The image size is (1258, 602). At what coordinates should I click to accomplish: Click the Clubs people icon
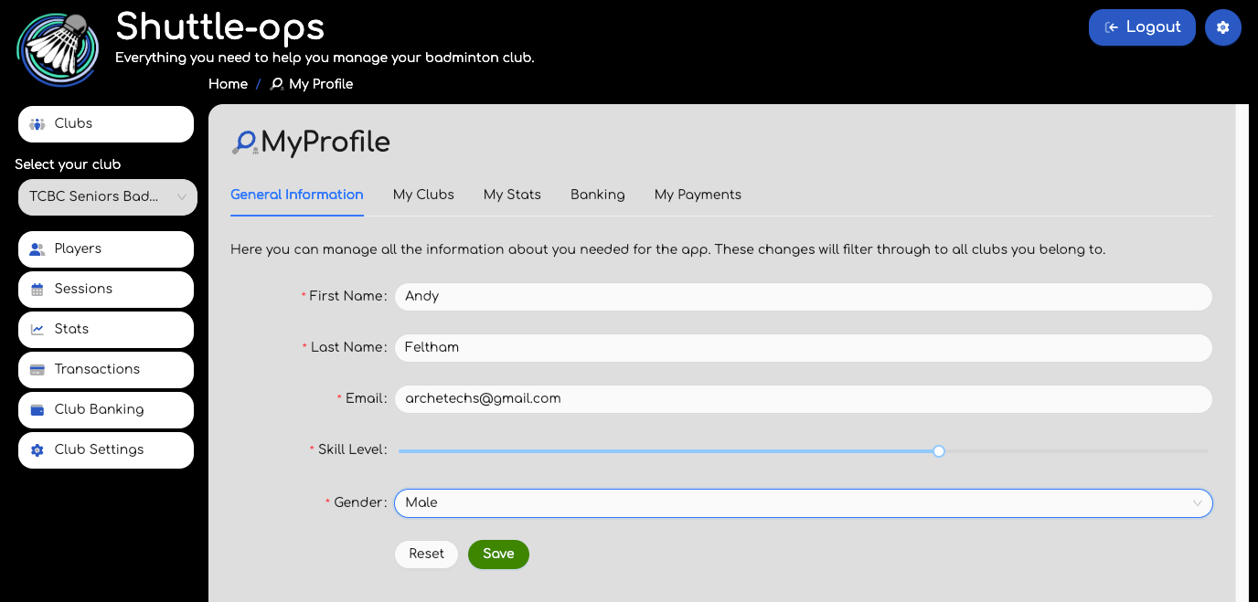click(x=37, y=124)
